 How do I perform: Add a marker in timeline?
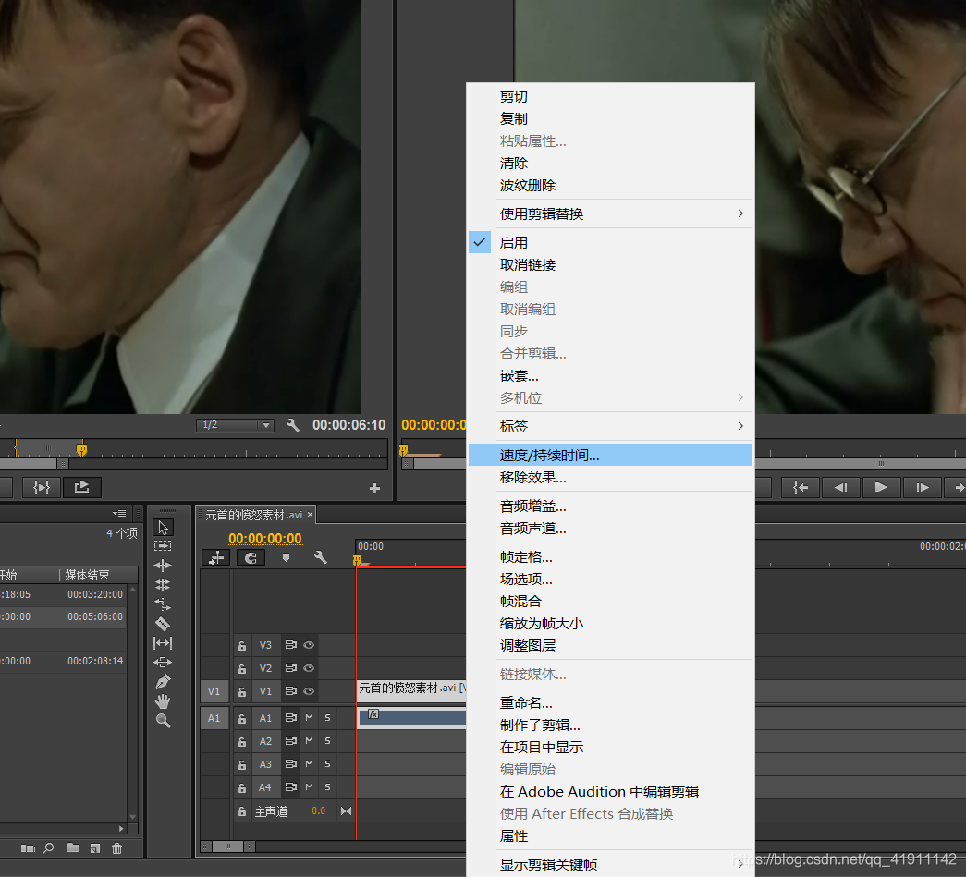click(x=286, y=557)
